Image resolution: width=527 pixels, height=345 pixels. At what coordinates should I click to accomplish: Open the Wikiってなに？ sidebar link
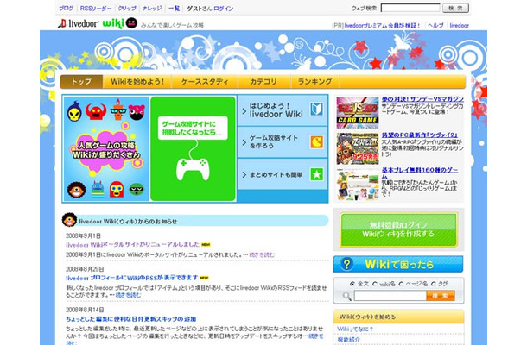tap(355, 329)
